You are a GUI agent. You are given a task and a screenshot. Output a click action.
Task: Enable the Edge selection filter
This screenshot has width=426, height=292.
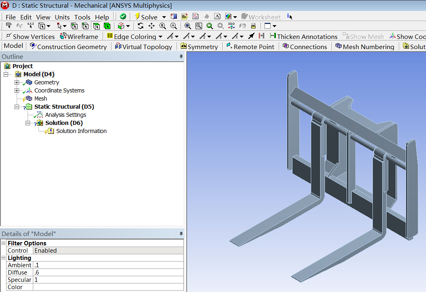[x=85, y=26]
